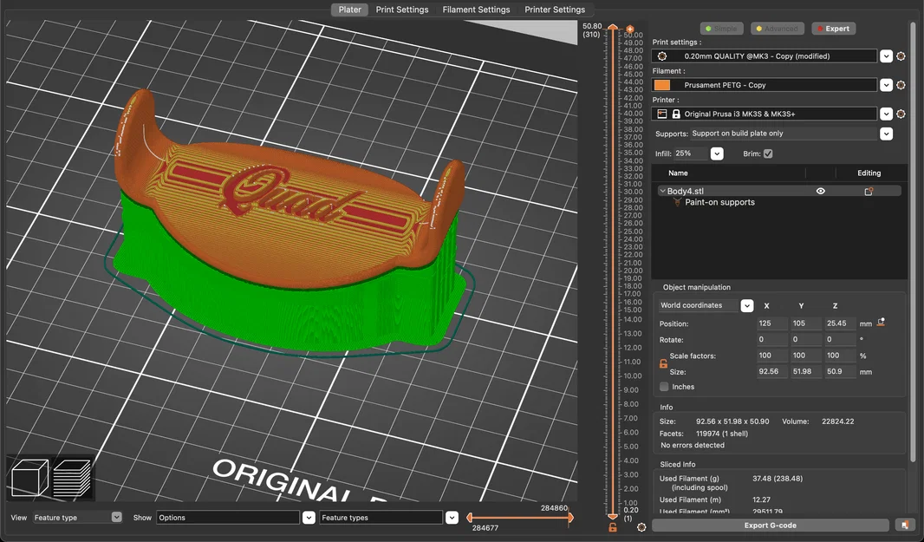Open Show Options dropdown arrow
Image resolution: width=924 pixels, height=542 pixels.
(x=309, y=517)
